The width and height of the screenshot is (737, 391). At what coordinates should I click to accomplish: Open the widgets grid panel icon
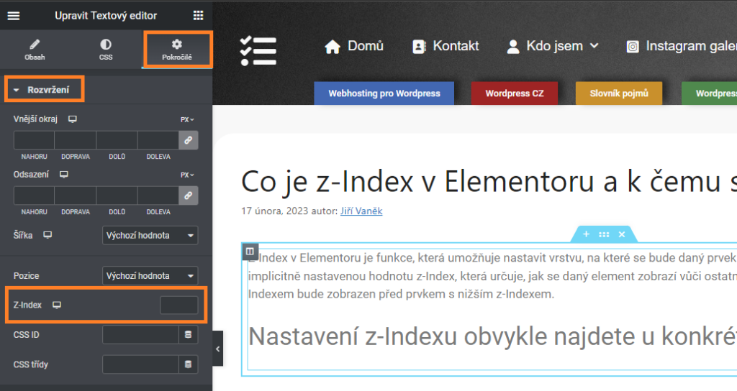coord(199,16)
